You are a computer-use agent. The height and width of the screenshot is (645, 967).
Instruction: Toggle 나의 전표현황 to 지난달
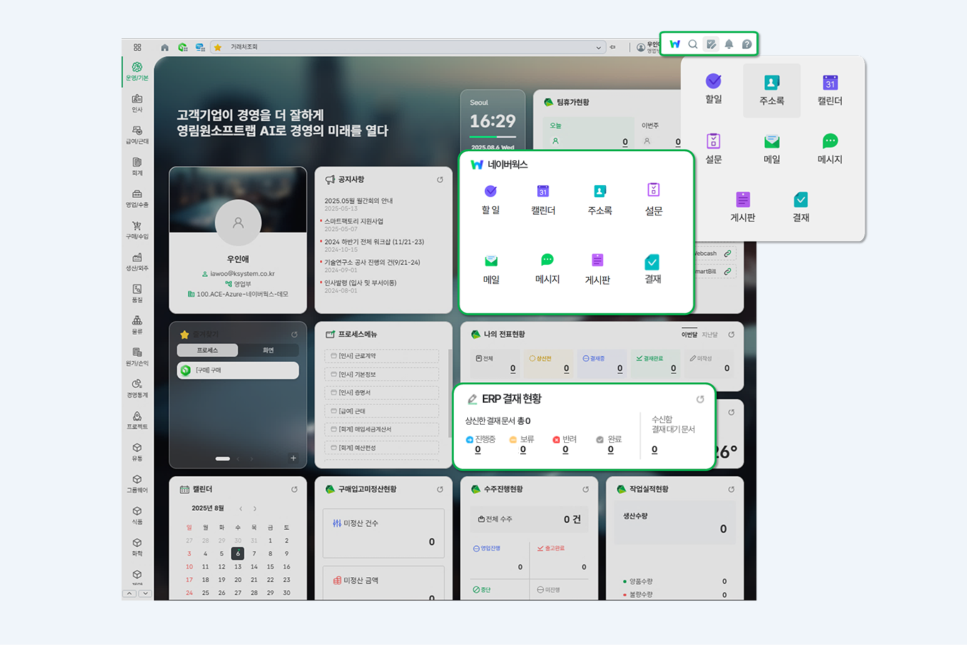point(710,335)
